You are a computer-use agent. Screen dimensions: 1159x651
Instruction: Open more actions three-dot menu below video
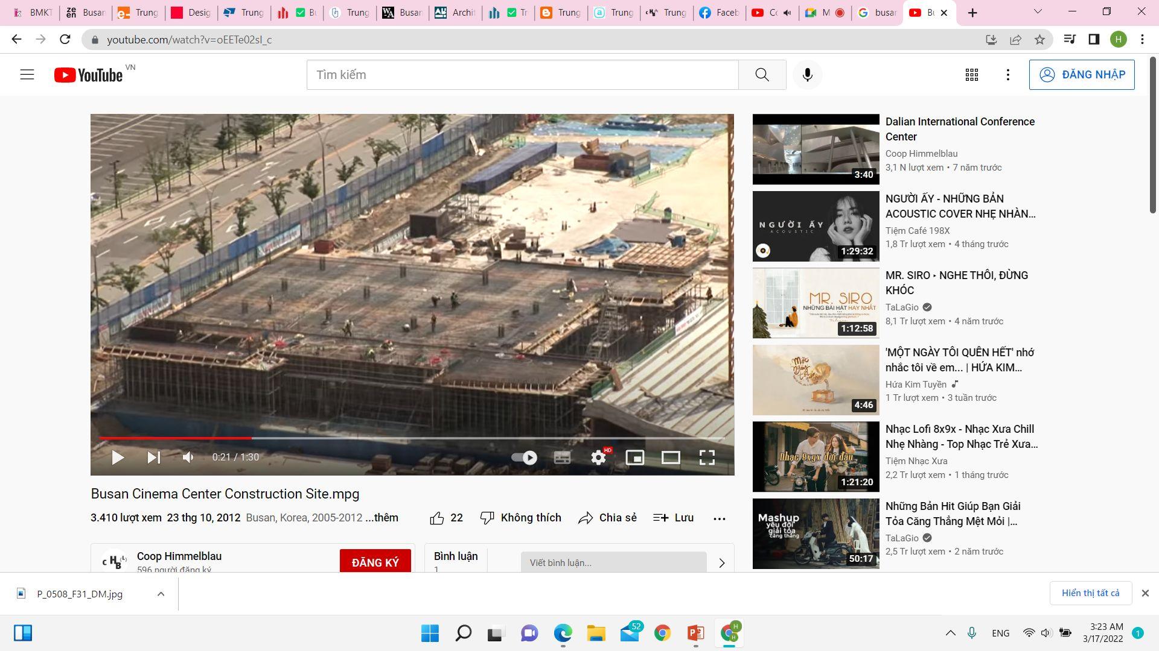719,518
